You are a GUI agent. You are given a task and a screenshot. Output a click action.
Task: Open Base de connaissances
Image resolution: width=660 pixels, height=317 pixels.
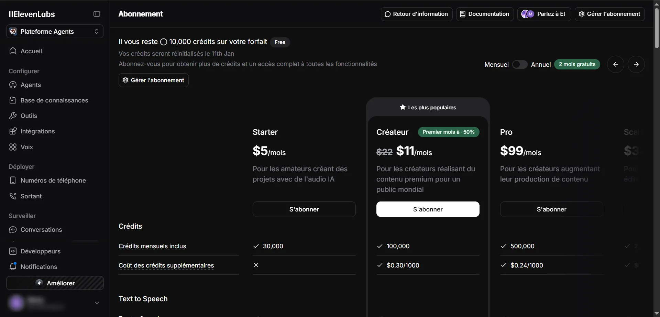pos(54,100)
